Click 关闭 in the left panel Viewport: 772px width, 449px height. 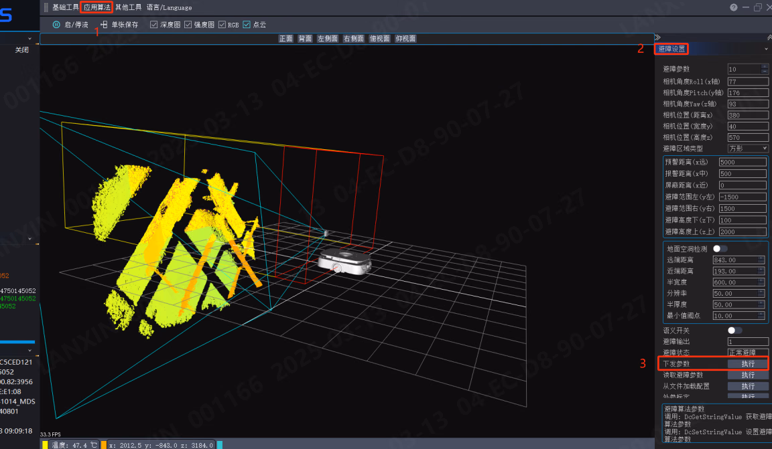click(x=21, y=50)
